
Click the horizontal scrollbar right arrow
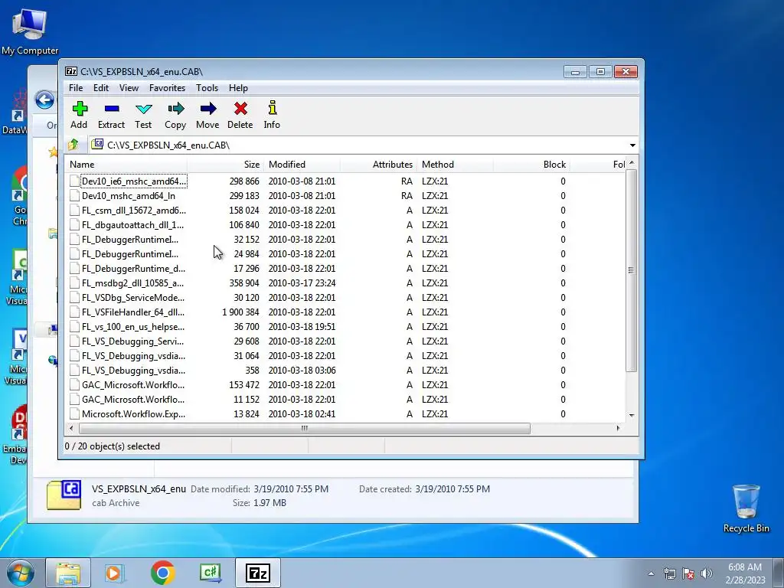(619, 428)
